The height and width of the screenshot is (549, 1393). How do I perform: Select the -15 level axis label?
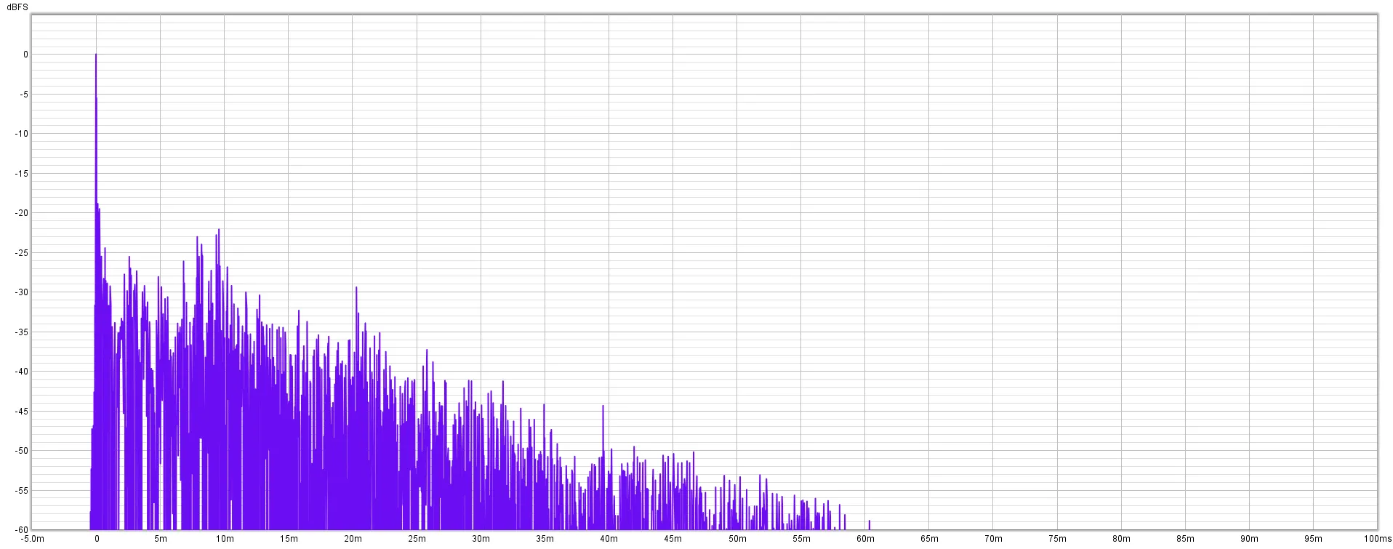pyautogui.click(x=22, y=174)
